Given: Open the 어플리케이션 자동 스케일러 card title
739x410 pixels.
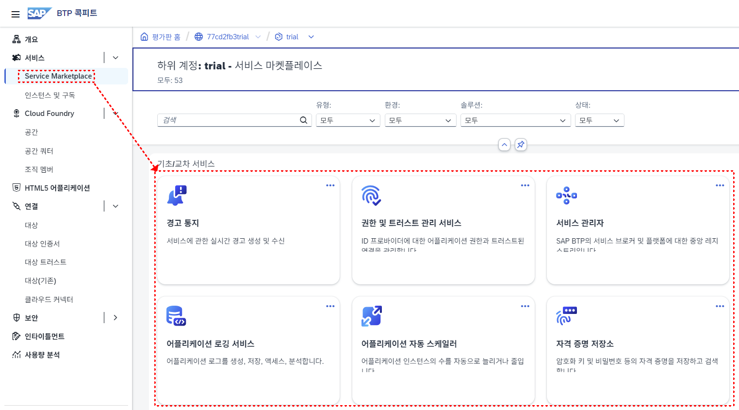Looking at the screenshot, I should tap(409, 344).
